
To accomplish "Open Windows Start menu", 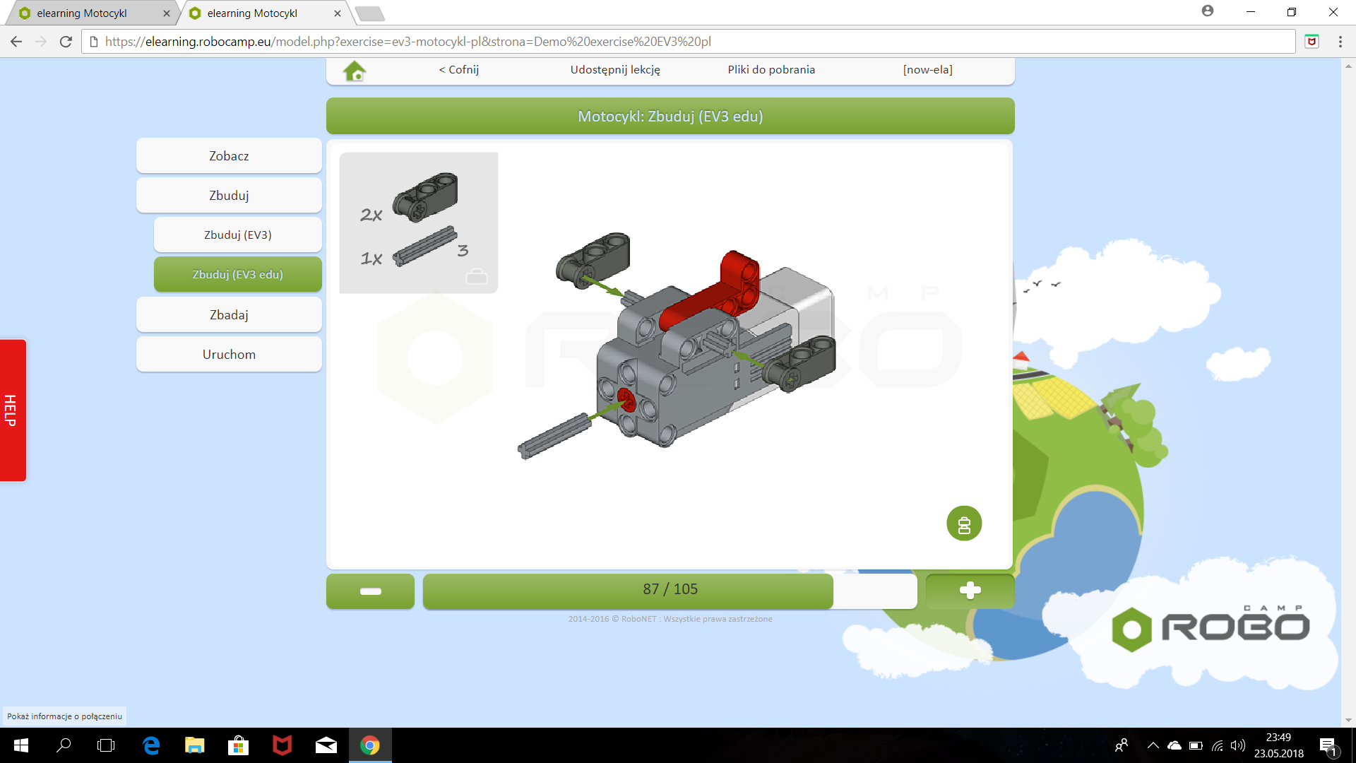I will point(20,745).
